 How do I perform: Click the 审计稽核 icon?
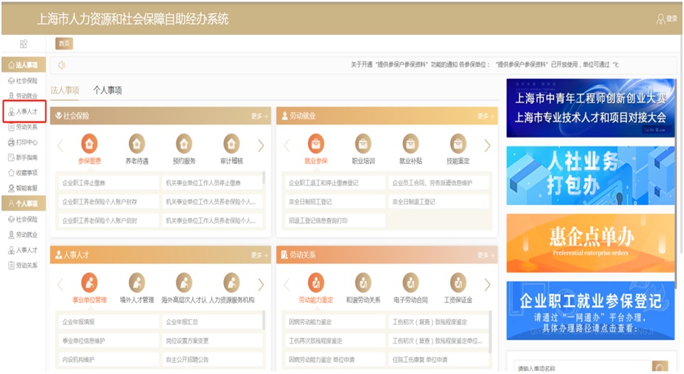[231, 144]
